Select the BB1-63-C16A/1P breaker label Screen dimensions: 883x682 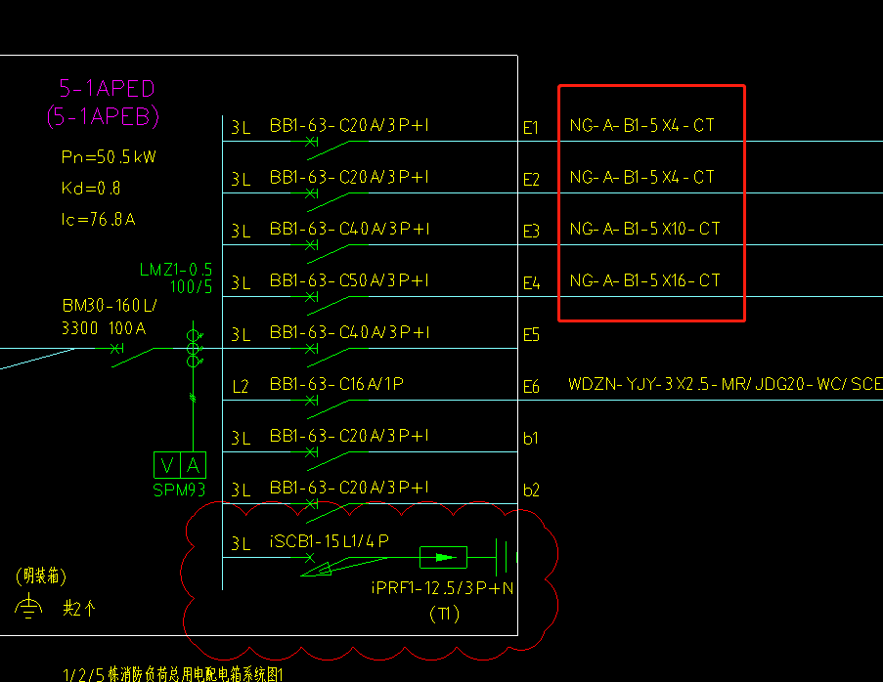tap(336, 384)
